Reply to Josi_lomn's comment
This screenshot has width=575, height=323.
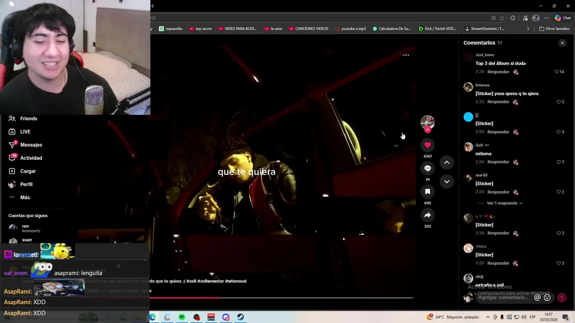point(498,72)
